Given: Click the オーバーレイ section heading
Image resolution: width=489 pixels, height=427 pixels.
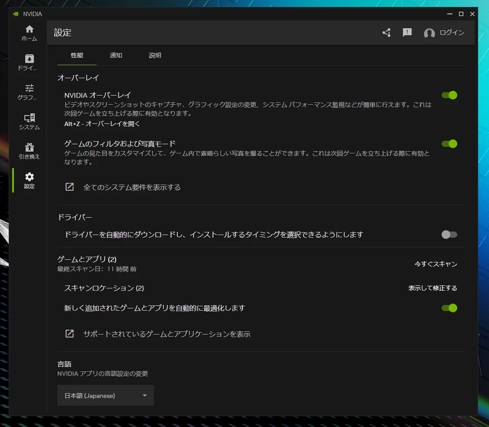Looking at the screenshot, I should pyautogui.click(x=78, y=78).
